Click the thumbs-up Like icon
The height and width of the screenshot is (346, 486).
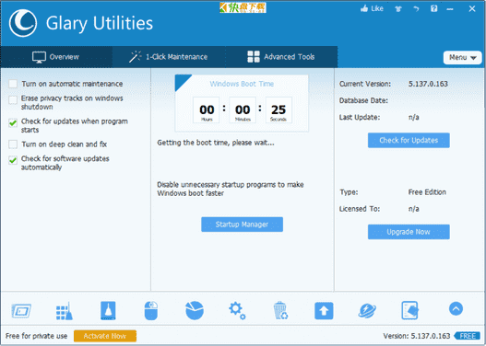[x=364, y=9]
